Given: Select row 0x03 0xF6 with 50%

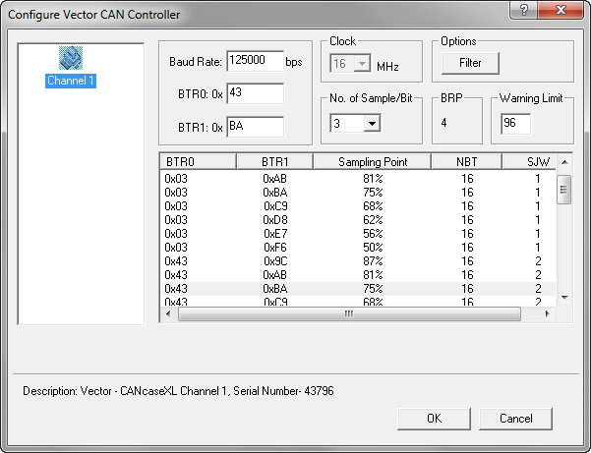Looking at the screenshot, I should click(358, 248).
